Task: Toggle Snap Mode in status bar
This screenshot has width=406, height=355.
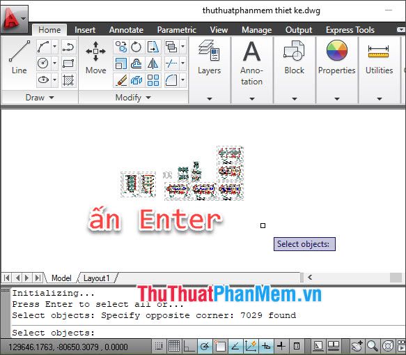Action: 159,346
